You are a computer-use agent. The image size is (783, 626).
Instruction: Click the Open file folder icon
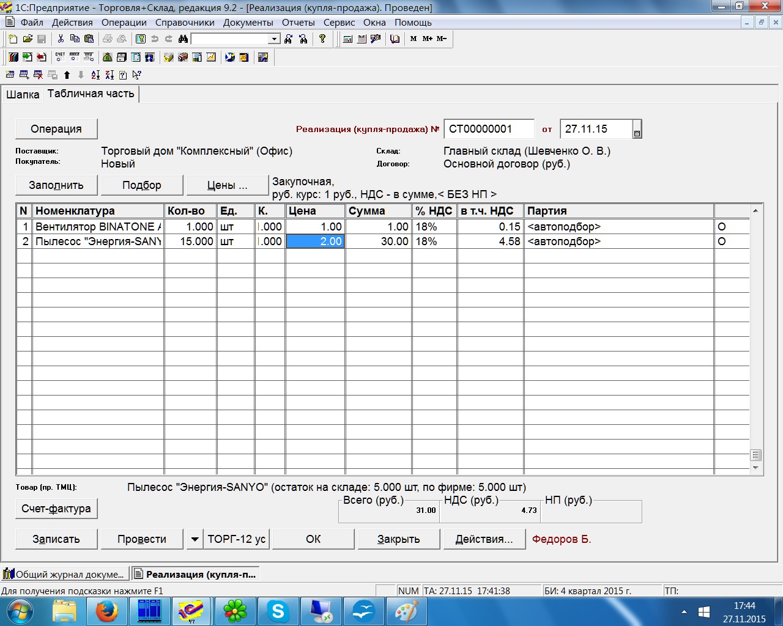coord(28,39)
